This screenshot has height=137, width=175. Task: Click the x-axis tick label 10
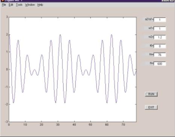(25, 125)
